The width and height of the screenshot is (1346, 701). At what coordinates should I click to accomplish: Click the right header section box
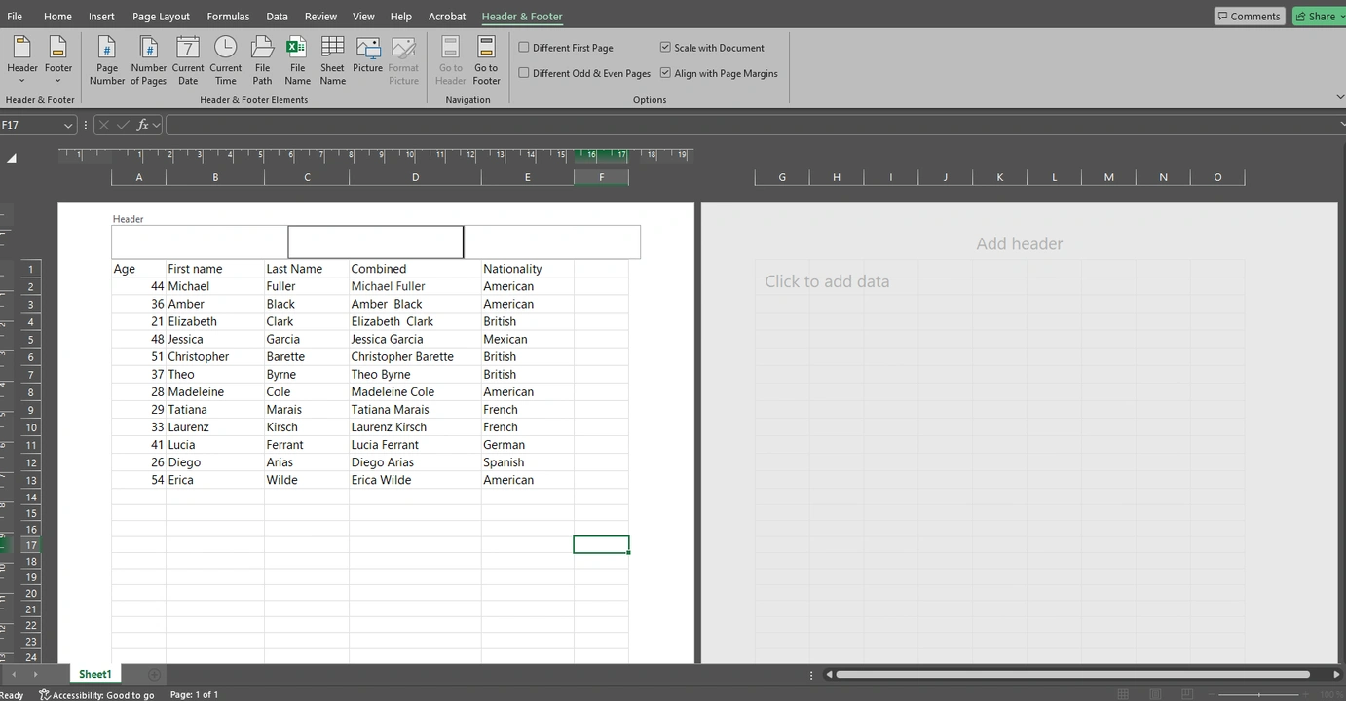pyautogui.click(x=552, y=241)
